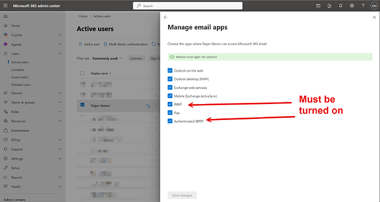This screenshot has height=202, width=380.
Task: Sort by Display name column header
Action: pos(101,73)
